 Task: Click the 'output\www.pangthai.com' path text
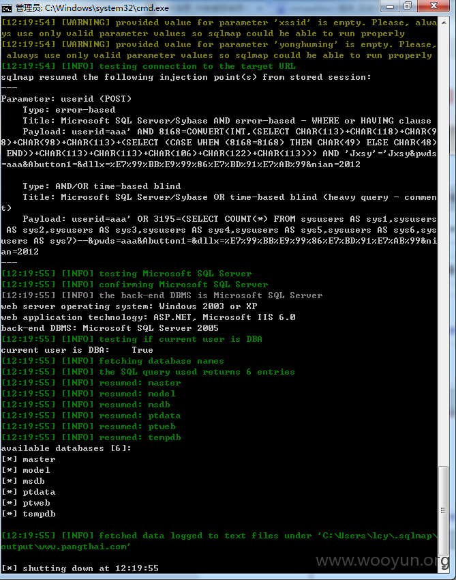point(65,547)
